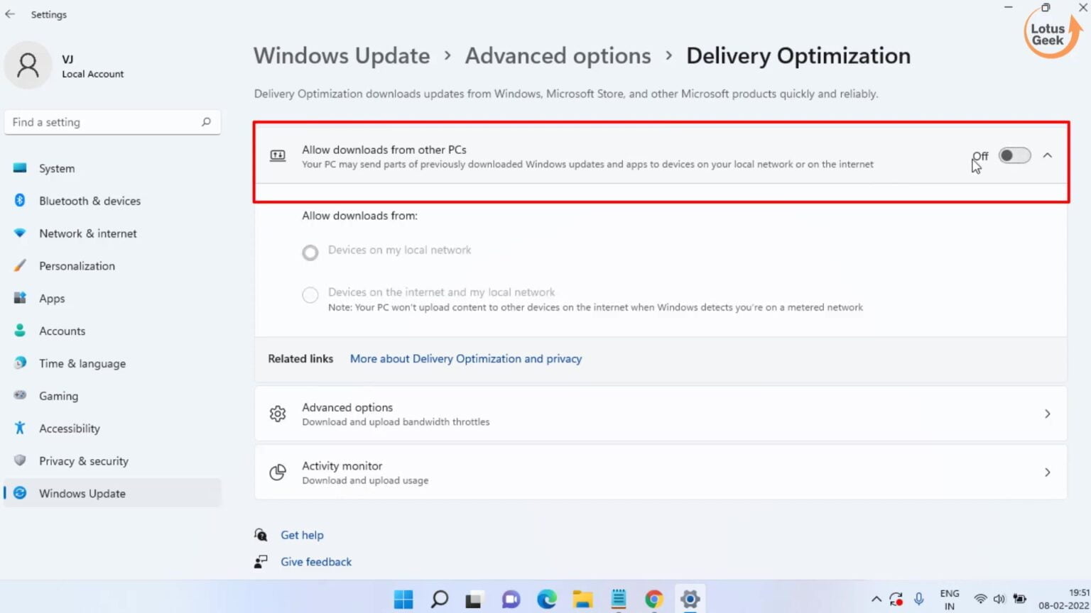Click the Get help icon
The height and width of the screenshot is (613, 1091).
point(261,535)
